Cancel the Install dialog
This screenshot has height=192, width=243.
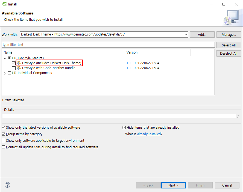[227, 185]
